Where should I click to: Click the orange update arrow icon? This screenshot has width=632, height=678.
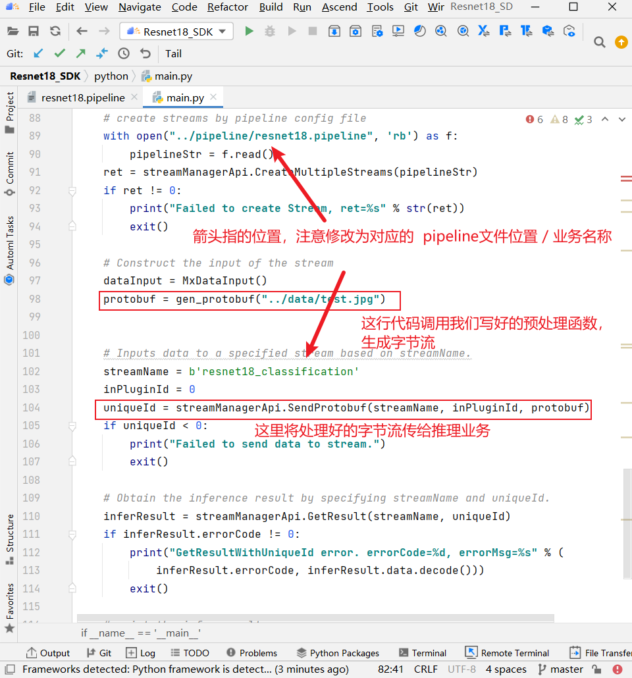click(621, 42)
